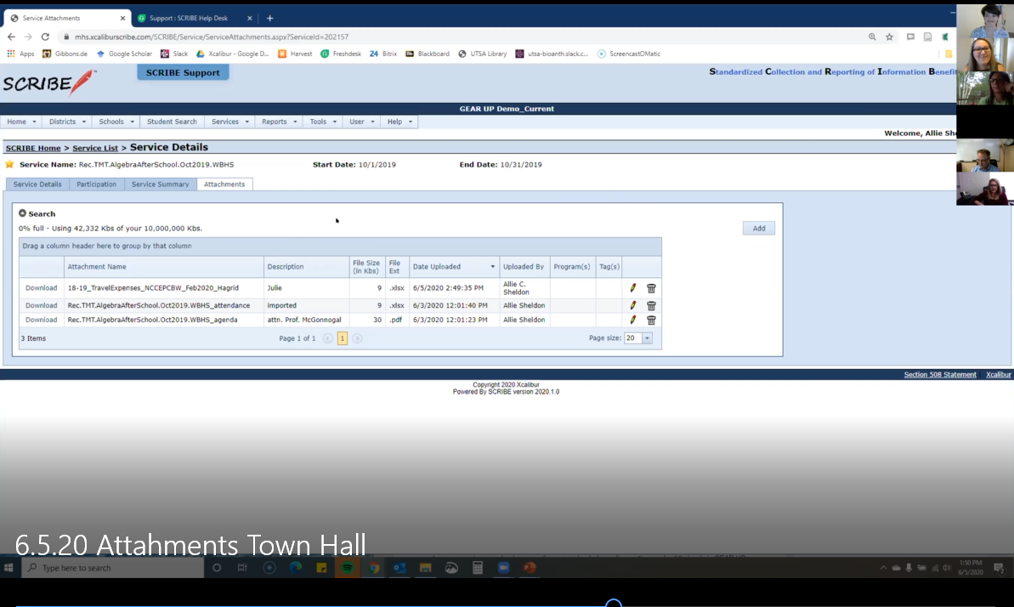
Task: Sort by Attachment Name column header
Action: (97, 267)
